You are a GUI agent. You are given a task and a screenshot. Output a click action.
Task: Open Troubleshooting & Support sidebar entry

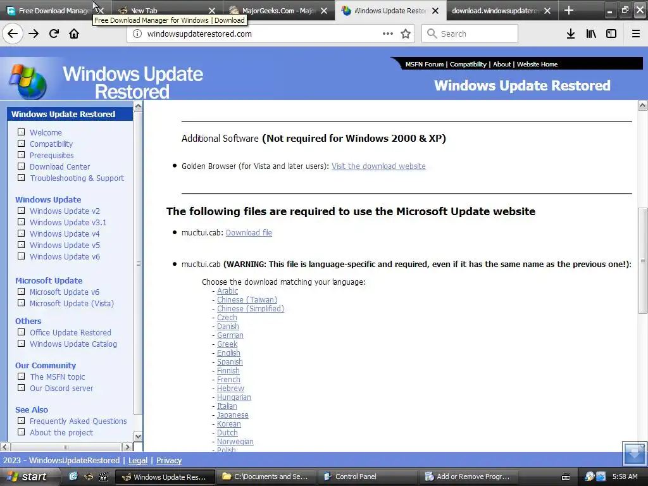click(x=77, y=178)
